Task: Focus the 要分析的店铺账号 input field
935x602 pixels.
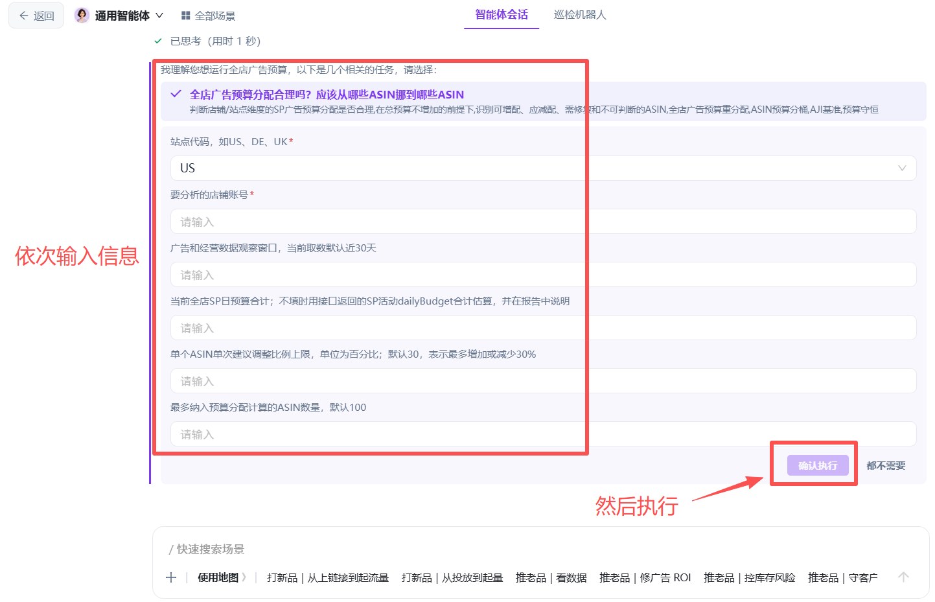Action: 543,221
